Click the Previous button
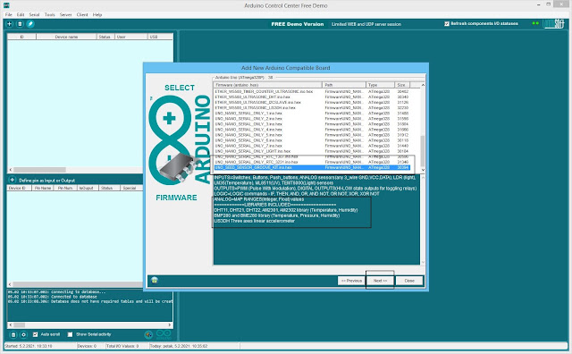572x354 pixels. (x=351, y=281)
